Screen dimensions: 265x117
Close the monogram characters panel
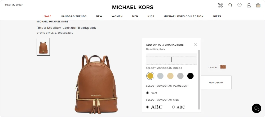[x=196, y=45]
